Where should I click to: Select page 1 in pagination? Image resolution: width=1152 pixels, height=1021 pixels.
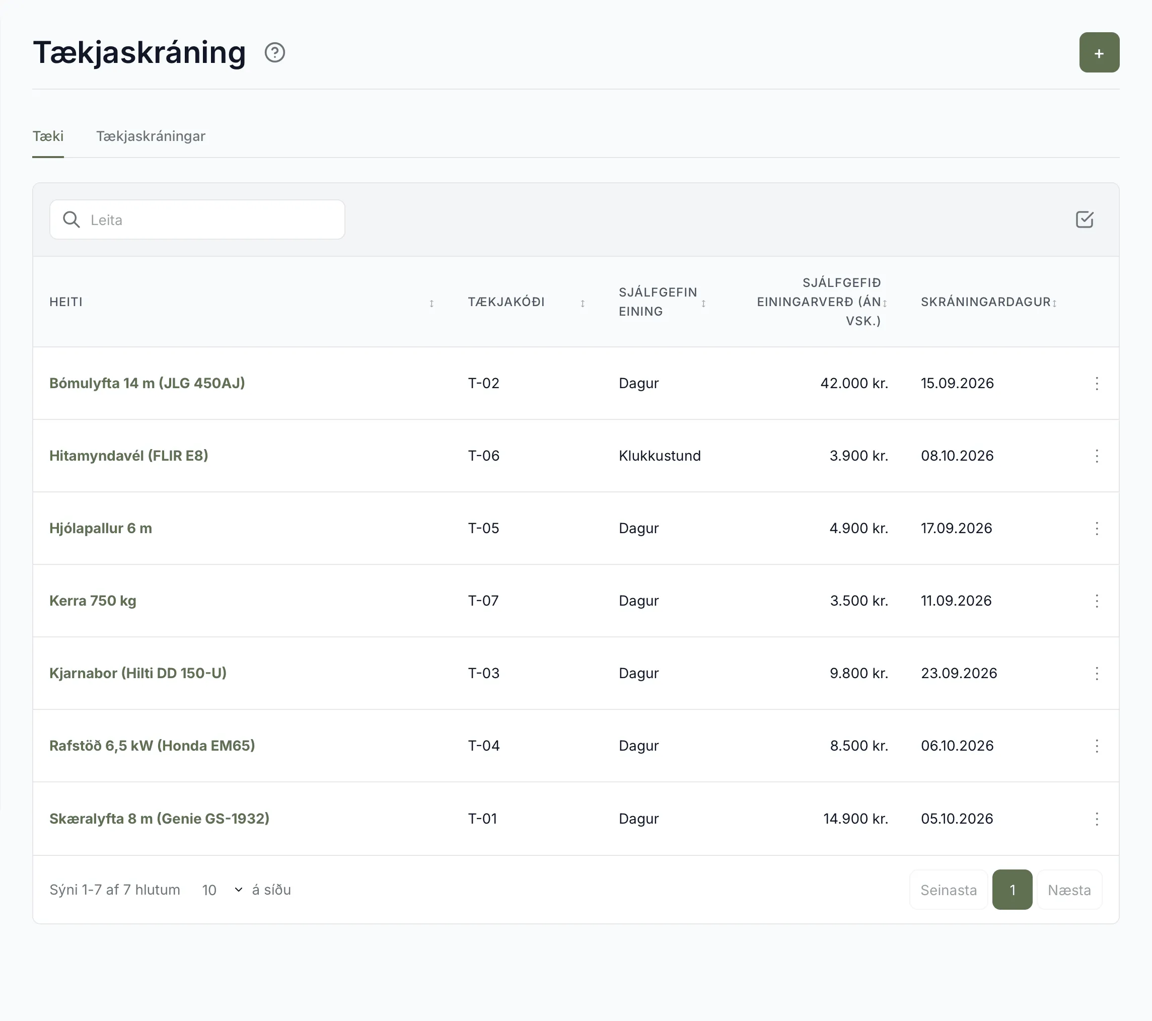pyautogui.click(x=1012, y=890)
